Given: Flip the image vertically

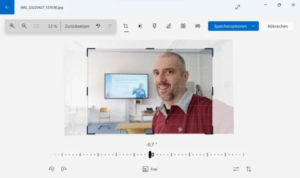Looking at the screenshot, I should (248, 169).
